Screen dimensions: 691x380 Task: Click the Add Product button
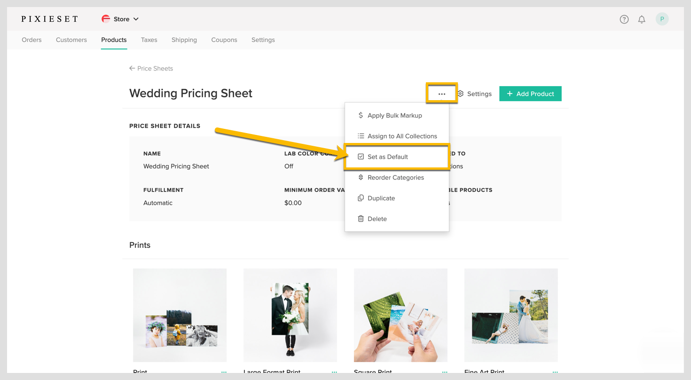pos(530,94)
